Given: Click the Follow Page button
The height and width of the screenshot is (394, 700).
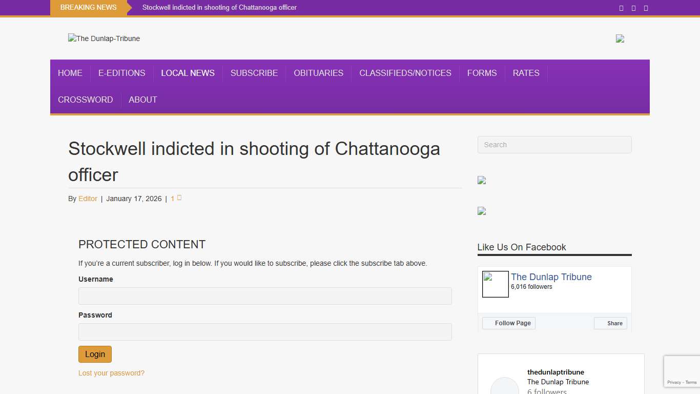Looking at the screenshot, I should tap(509, 323).
